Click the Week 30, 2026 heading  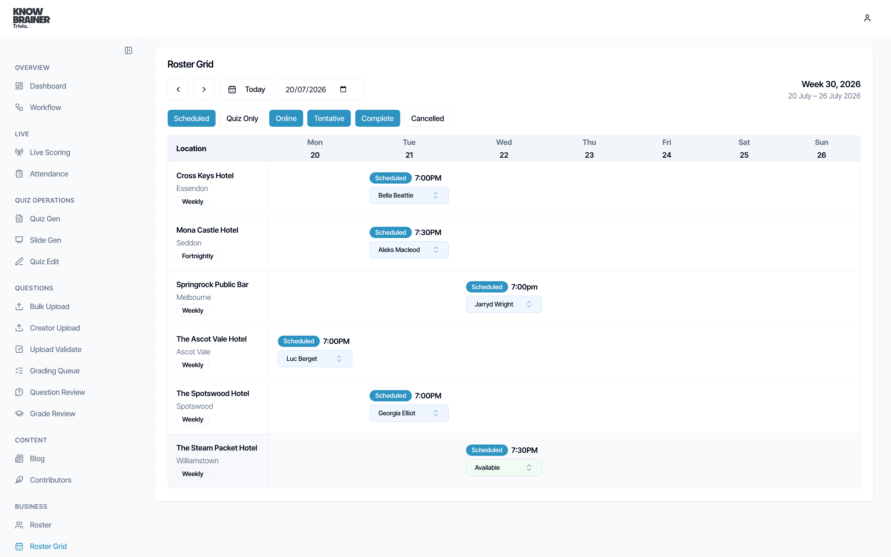click(x=831, y=84)
